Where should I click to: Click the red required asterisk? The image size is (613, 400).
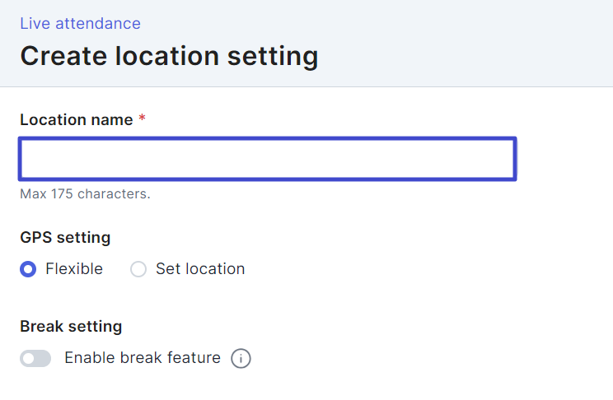point(142,119)
